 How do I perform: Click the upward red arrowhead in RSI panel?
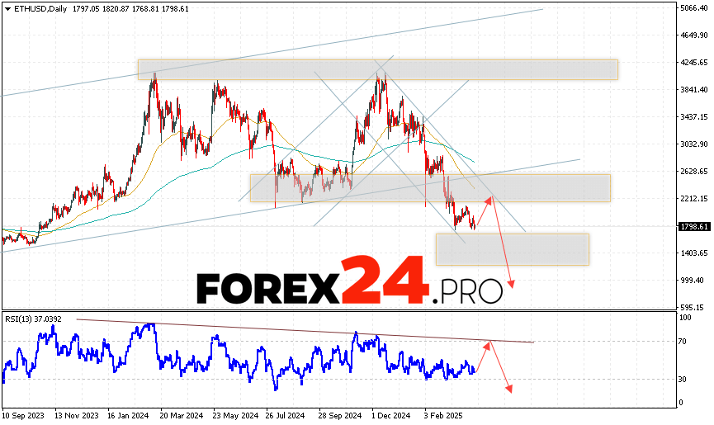[x=489, y=342]
